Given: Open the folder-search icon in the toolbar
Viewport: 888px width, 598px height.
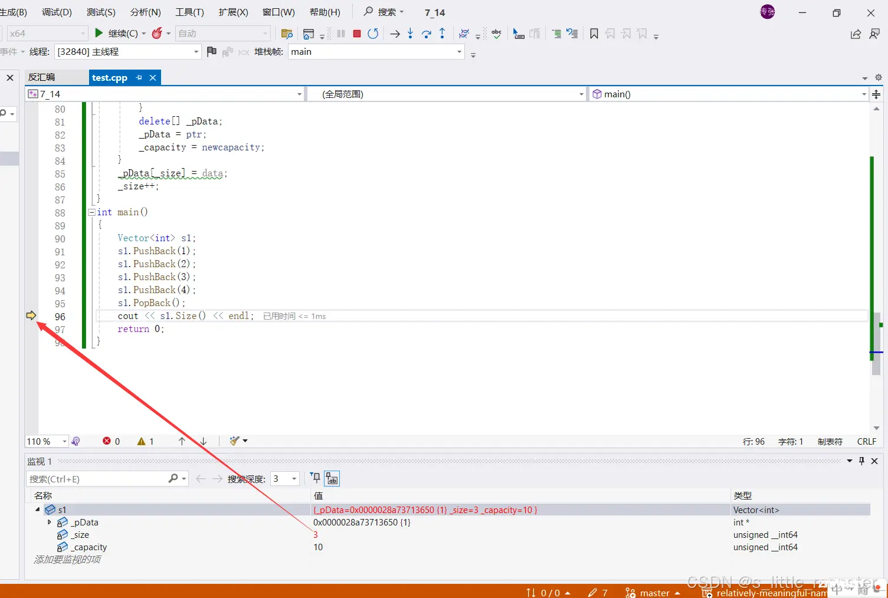Looking at the screenshot, I should coord(287,34).
